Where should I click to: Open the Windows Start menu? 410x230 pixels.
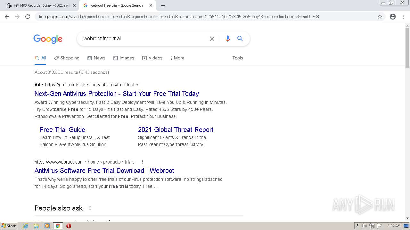coord(9,226)
